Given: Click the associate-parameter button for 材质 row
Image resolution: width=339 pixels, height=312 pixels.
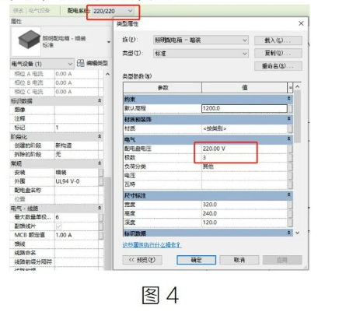Looking at the screenshot, I should (290, 128).
